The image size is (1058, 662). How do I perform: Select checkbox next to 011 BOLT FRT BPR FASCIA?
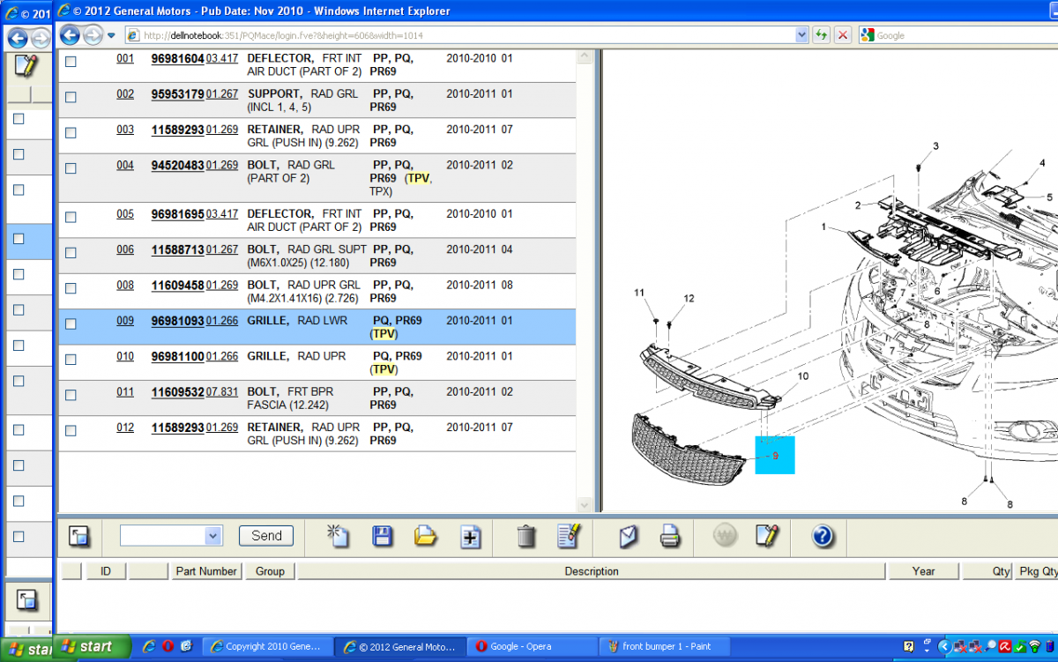coord(71,395)
